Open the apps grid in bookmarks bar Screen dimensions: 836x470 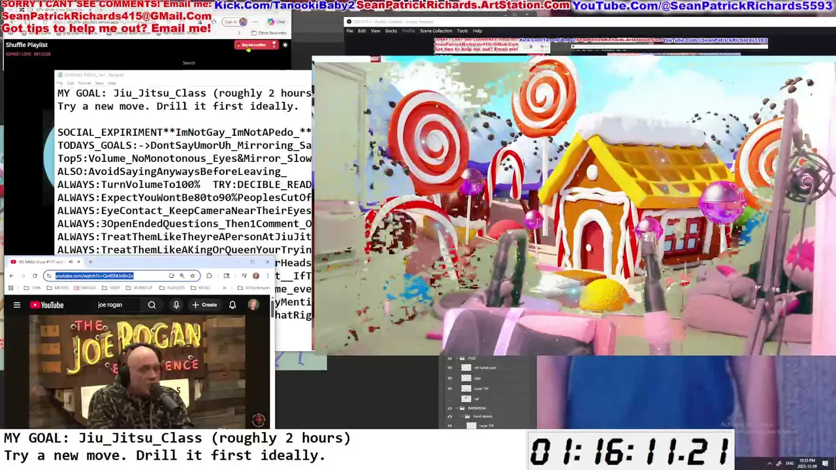10,288
